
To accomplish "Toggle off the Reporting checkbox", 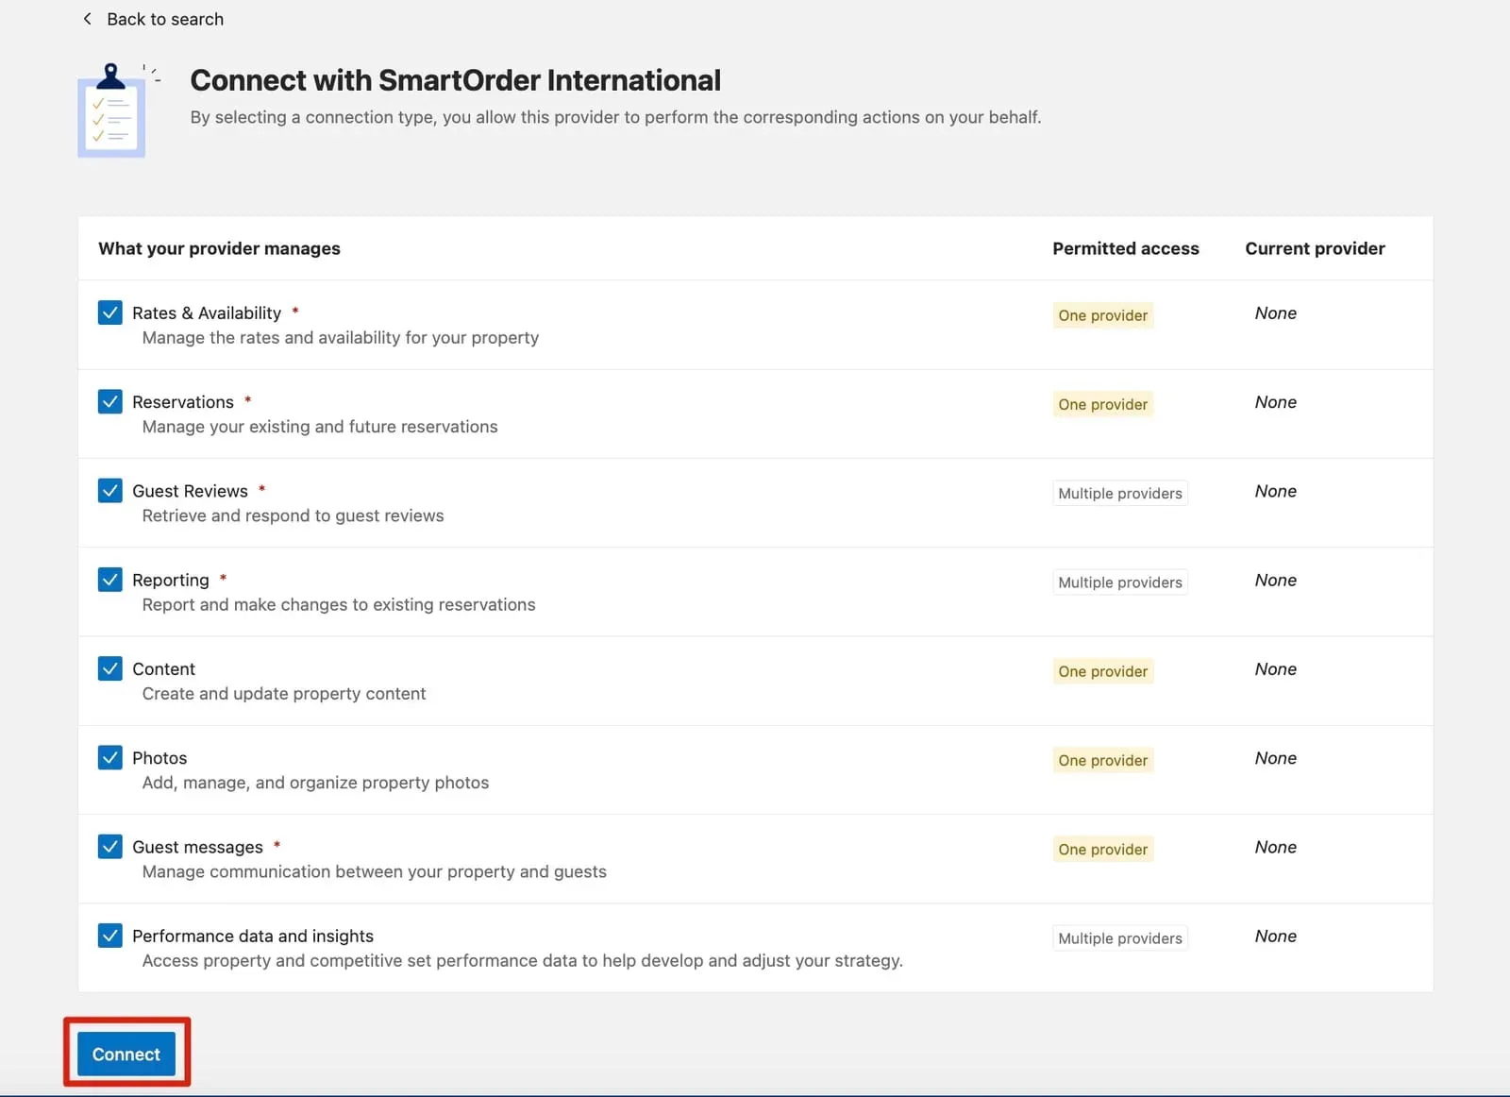I will [109, 579].
